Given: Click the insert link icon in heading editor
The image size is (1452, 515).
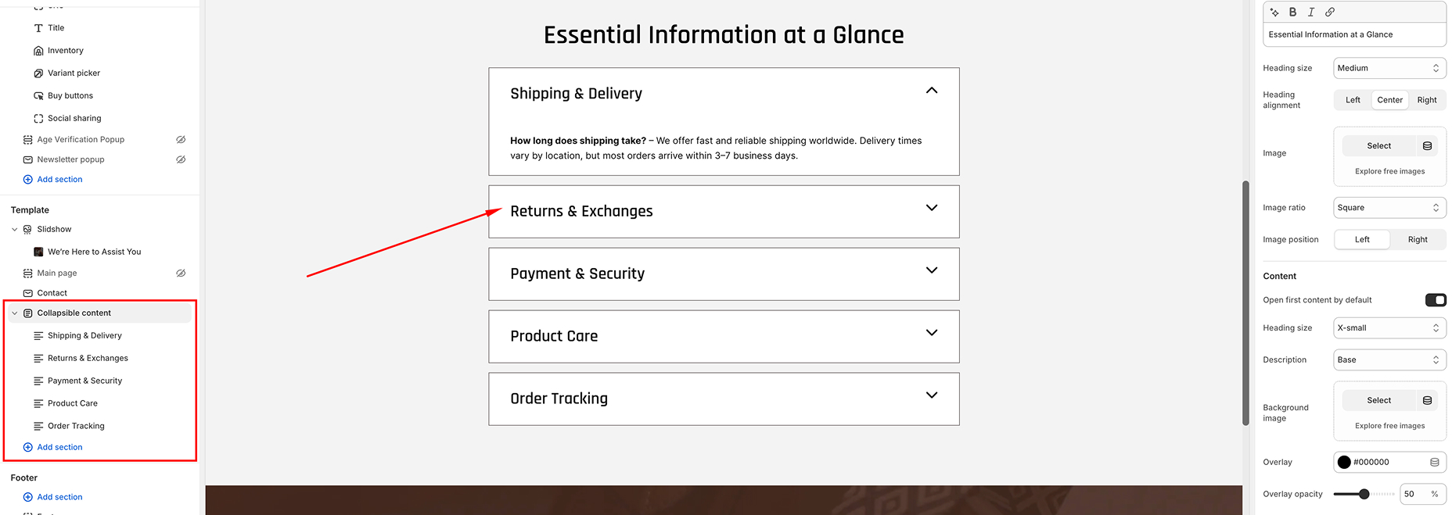Looking at the screenshot, I should [1330, 13].
